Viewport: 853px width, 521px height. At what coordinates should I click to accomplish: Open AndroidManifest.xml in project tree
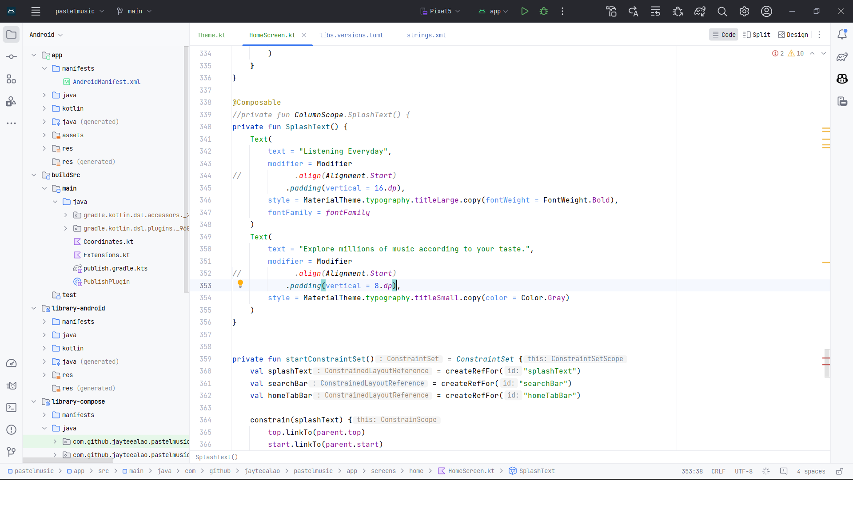[x=106, y=82]
